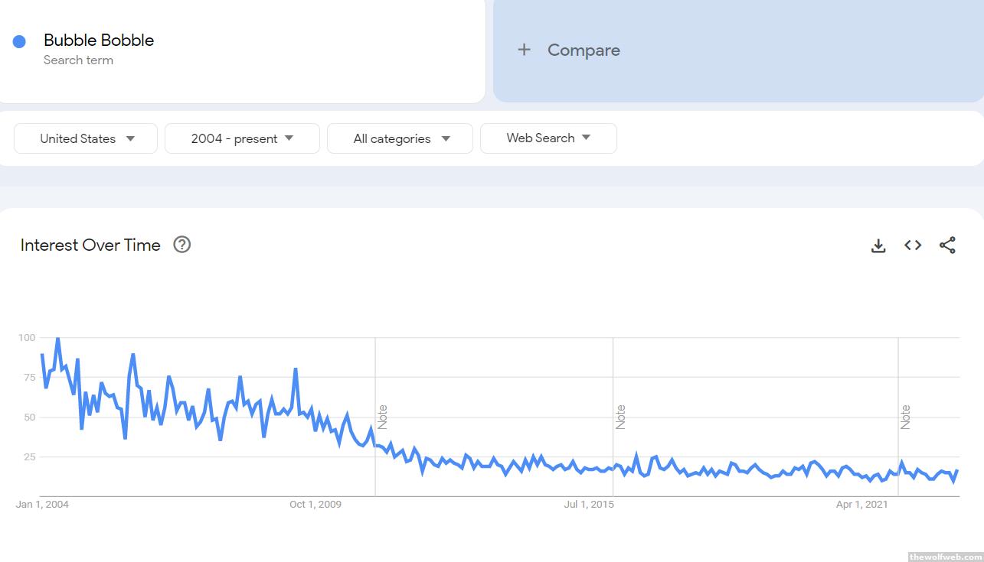Viewport: 984px width, 562px height.
Task: Click the plus icon beside Compare
Action: coord(524,50)
